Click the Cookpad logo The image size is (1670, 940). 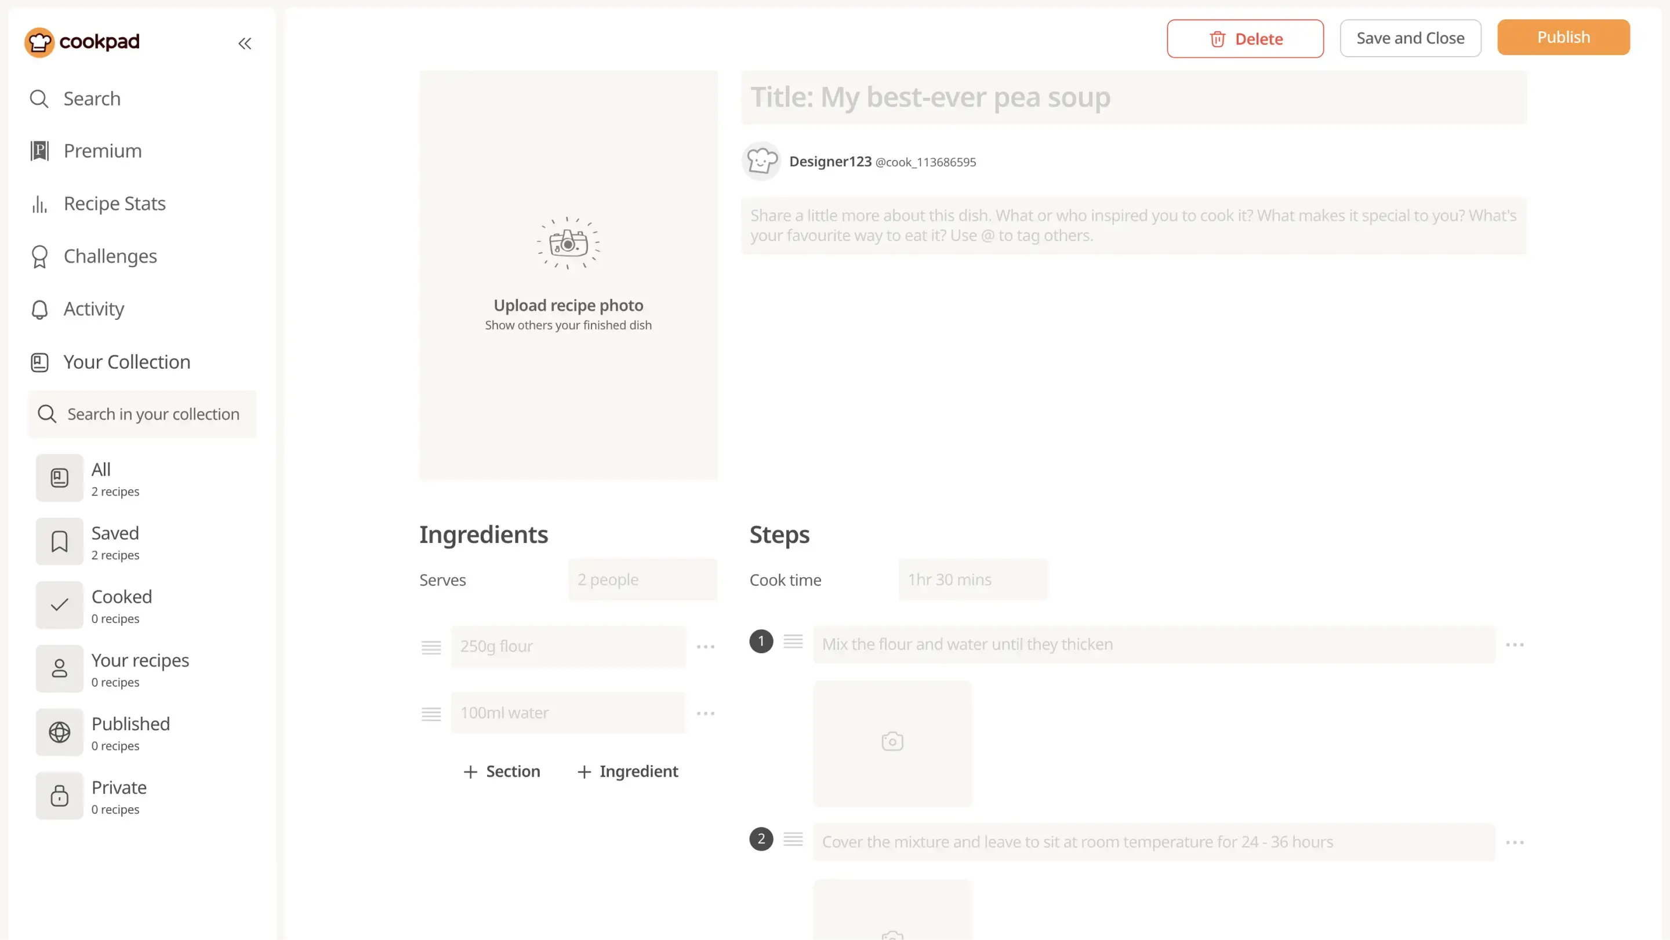click(x=82, y=42)
